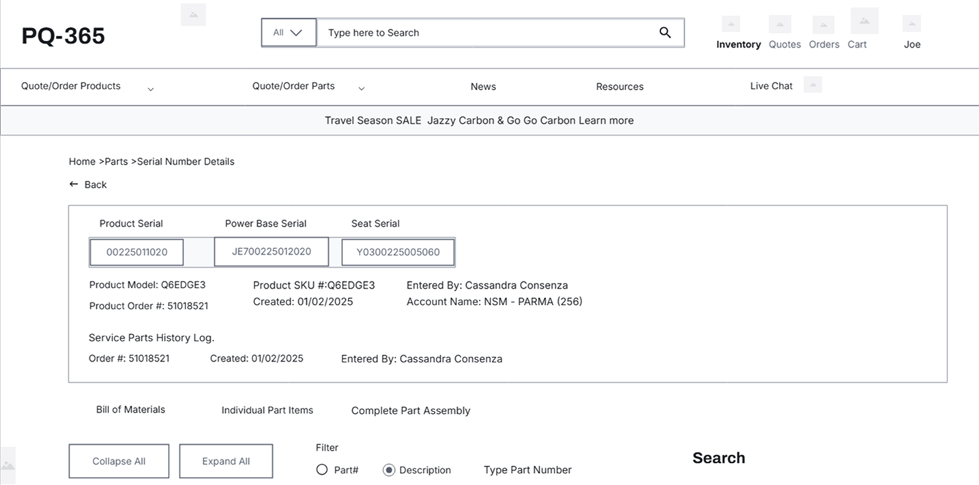Click the image icon above Quotes
Viewport: 979px width, 485px height.
coord(780,24)
